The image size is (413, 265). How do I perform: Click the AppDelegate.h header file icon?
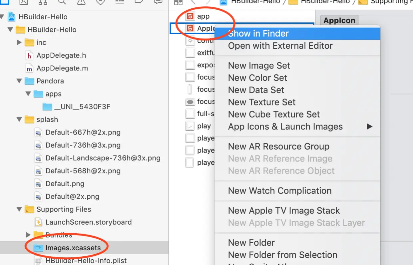(29, 55)
